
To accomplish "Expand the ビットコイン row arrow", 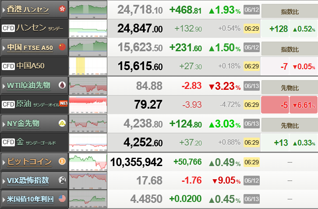I will [4, 162].
